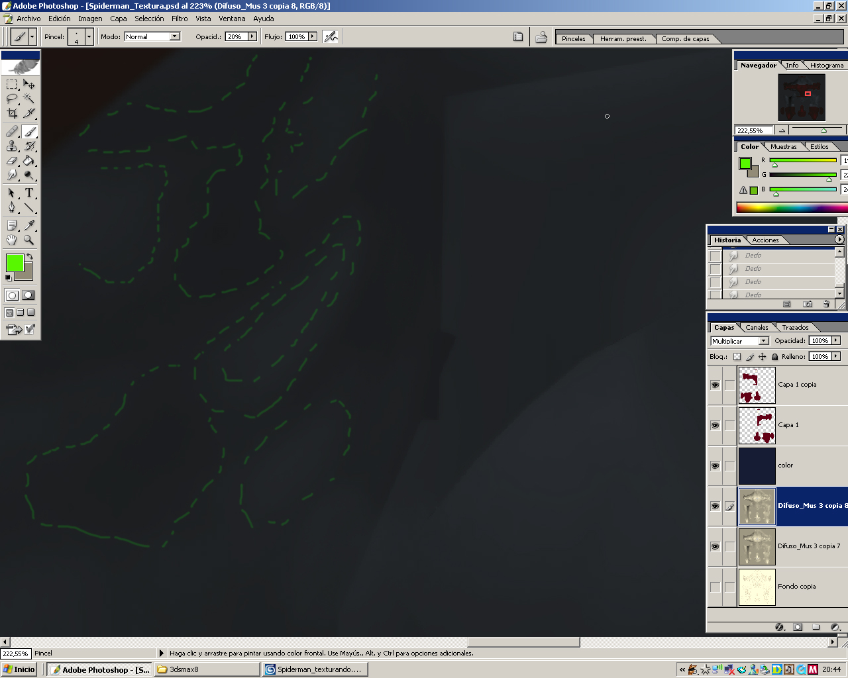
Task: Select the Notes tool
Action: pos(12,226)
